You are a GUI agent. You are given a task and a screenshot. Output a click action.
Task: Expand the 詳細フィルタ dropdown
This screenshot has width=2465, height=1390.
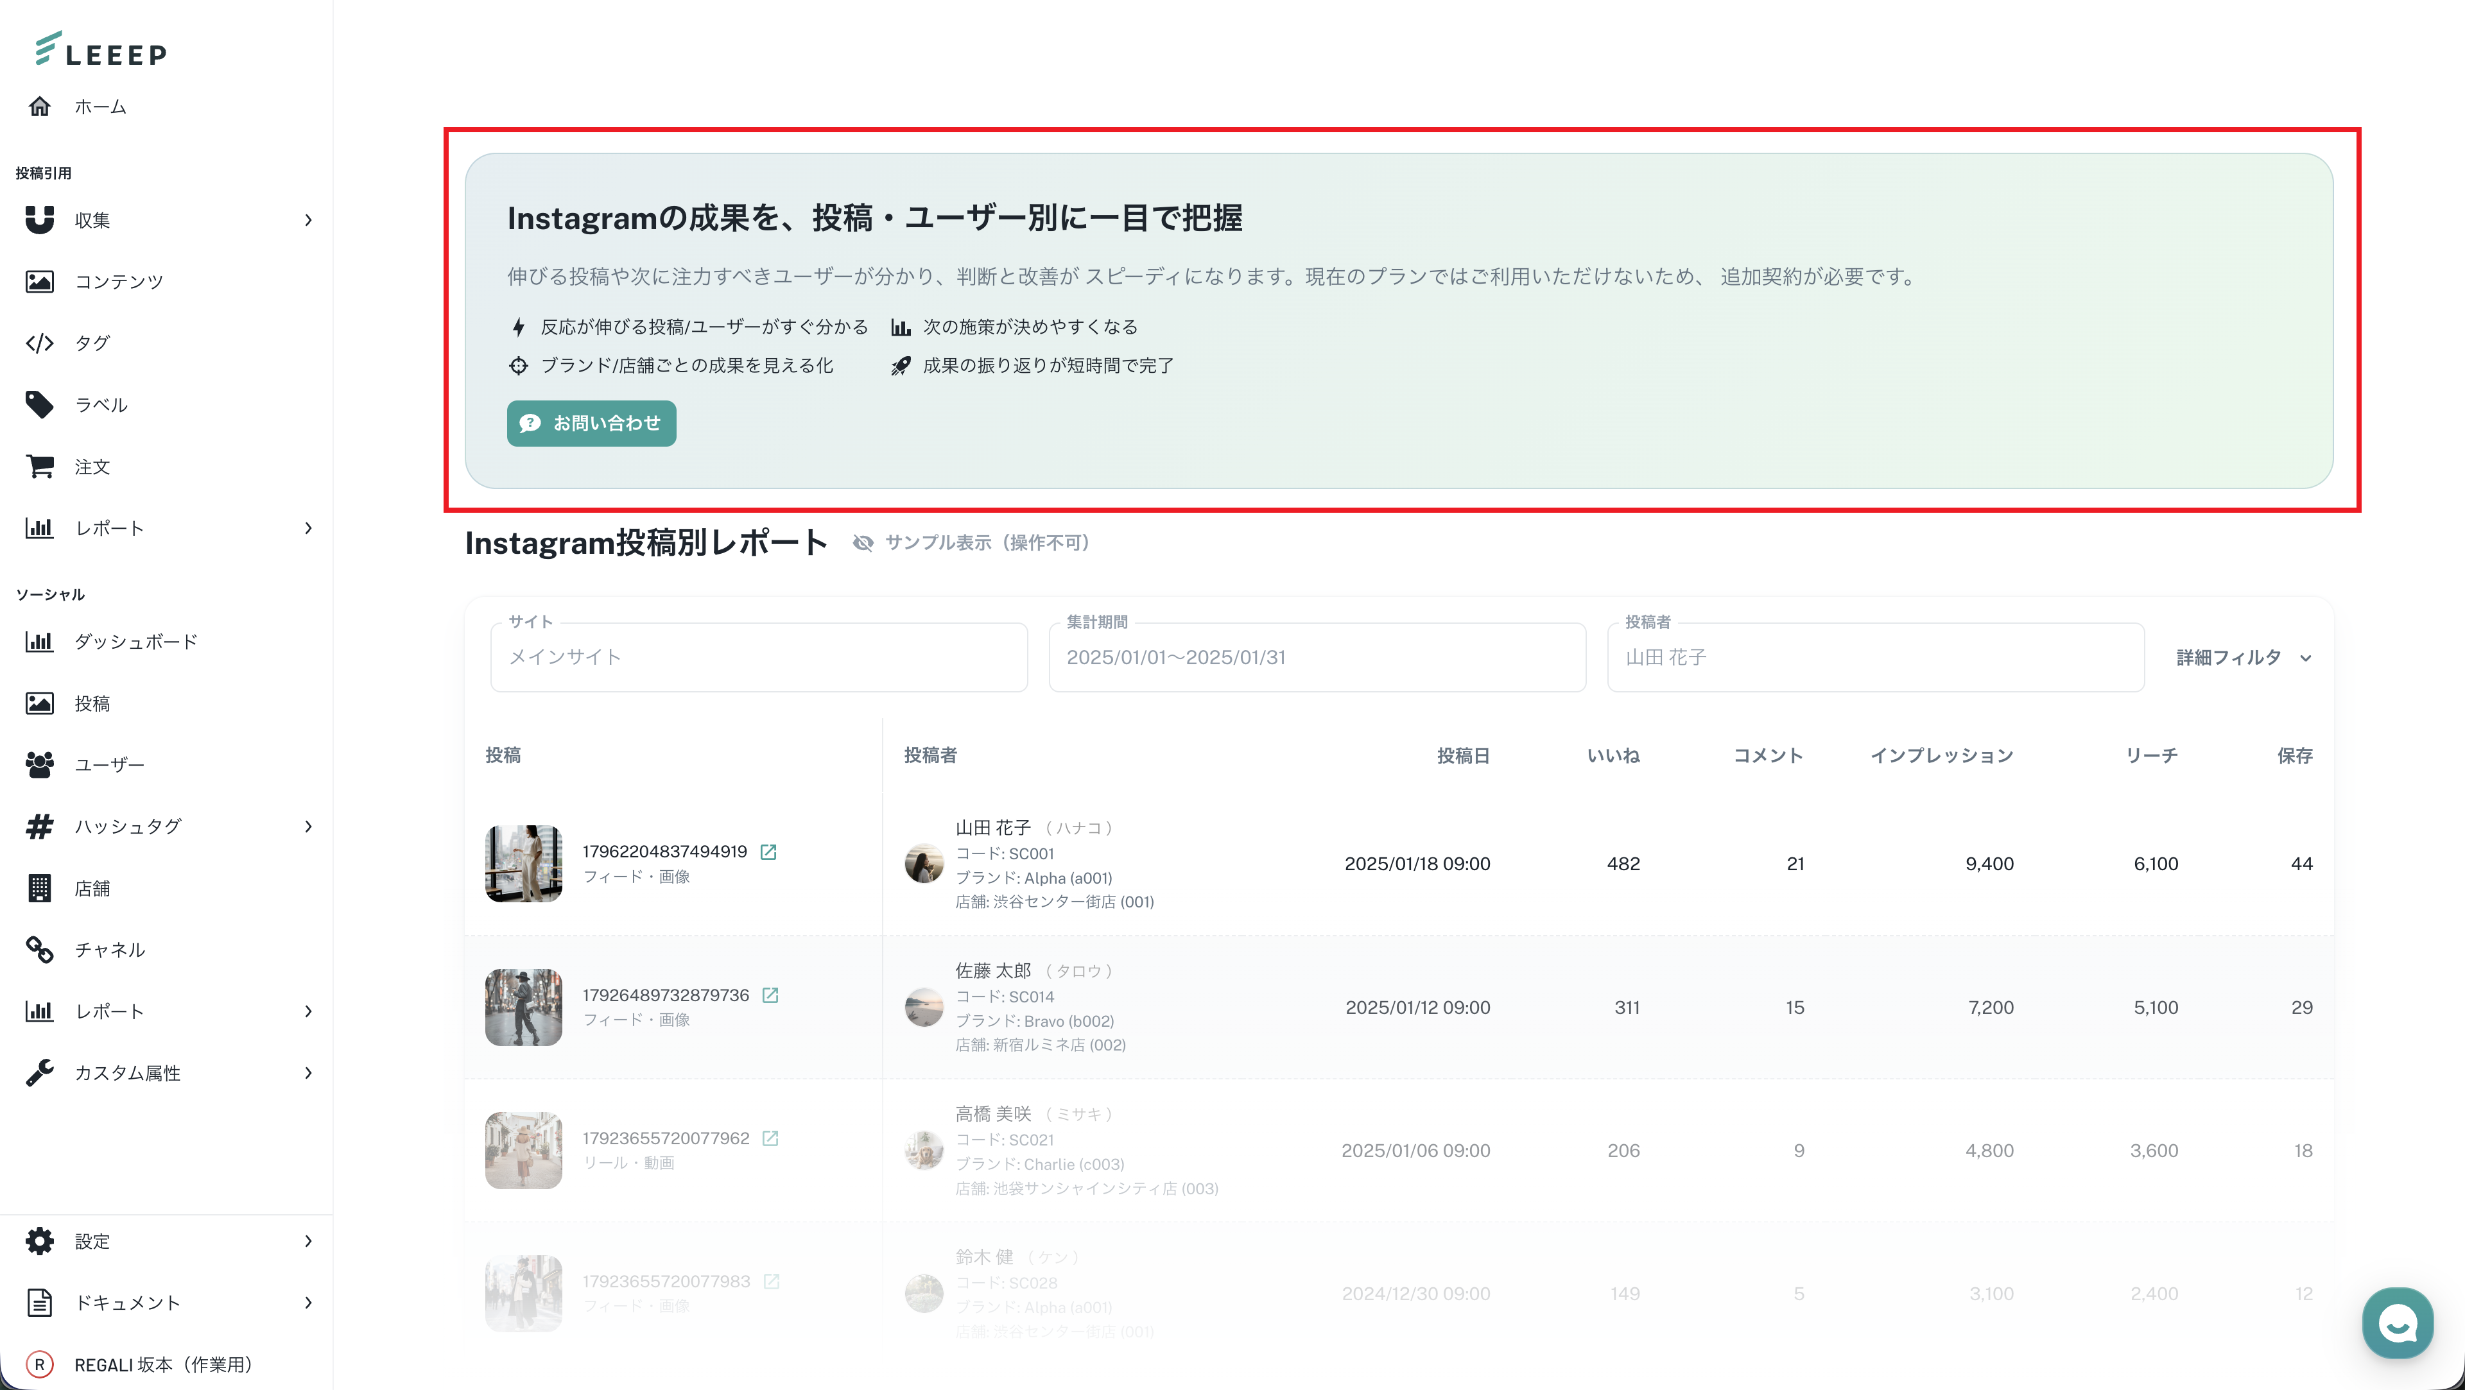tap(2242, 658)
